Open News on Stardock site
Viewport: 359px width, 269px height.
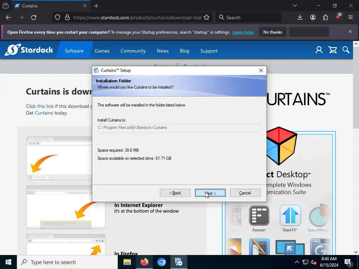(x=163, y=51)
